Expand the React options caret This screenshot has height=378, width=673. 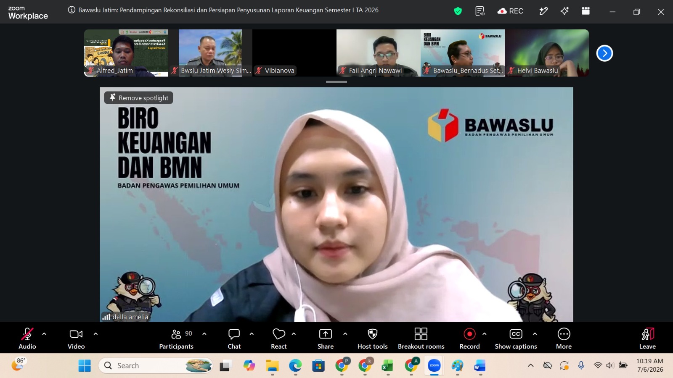pos(294,334)
